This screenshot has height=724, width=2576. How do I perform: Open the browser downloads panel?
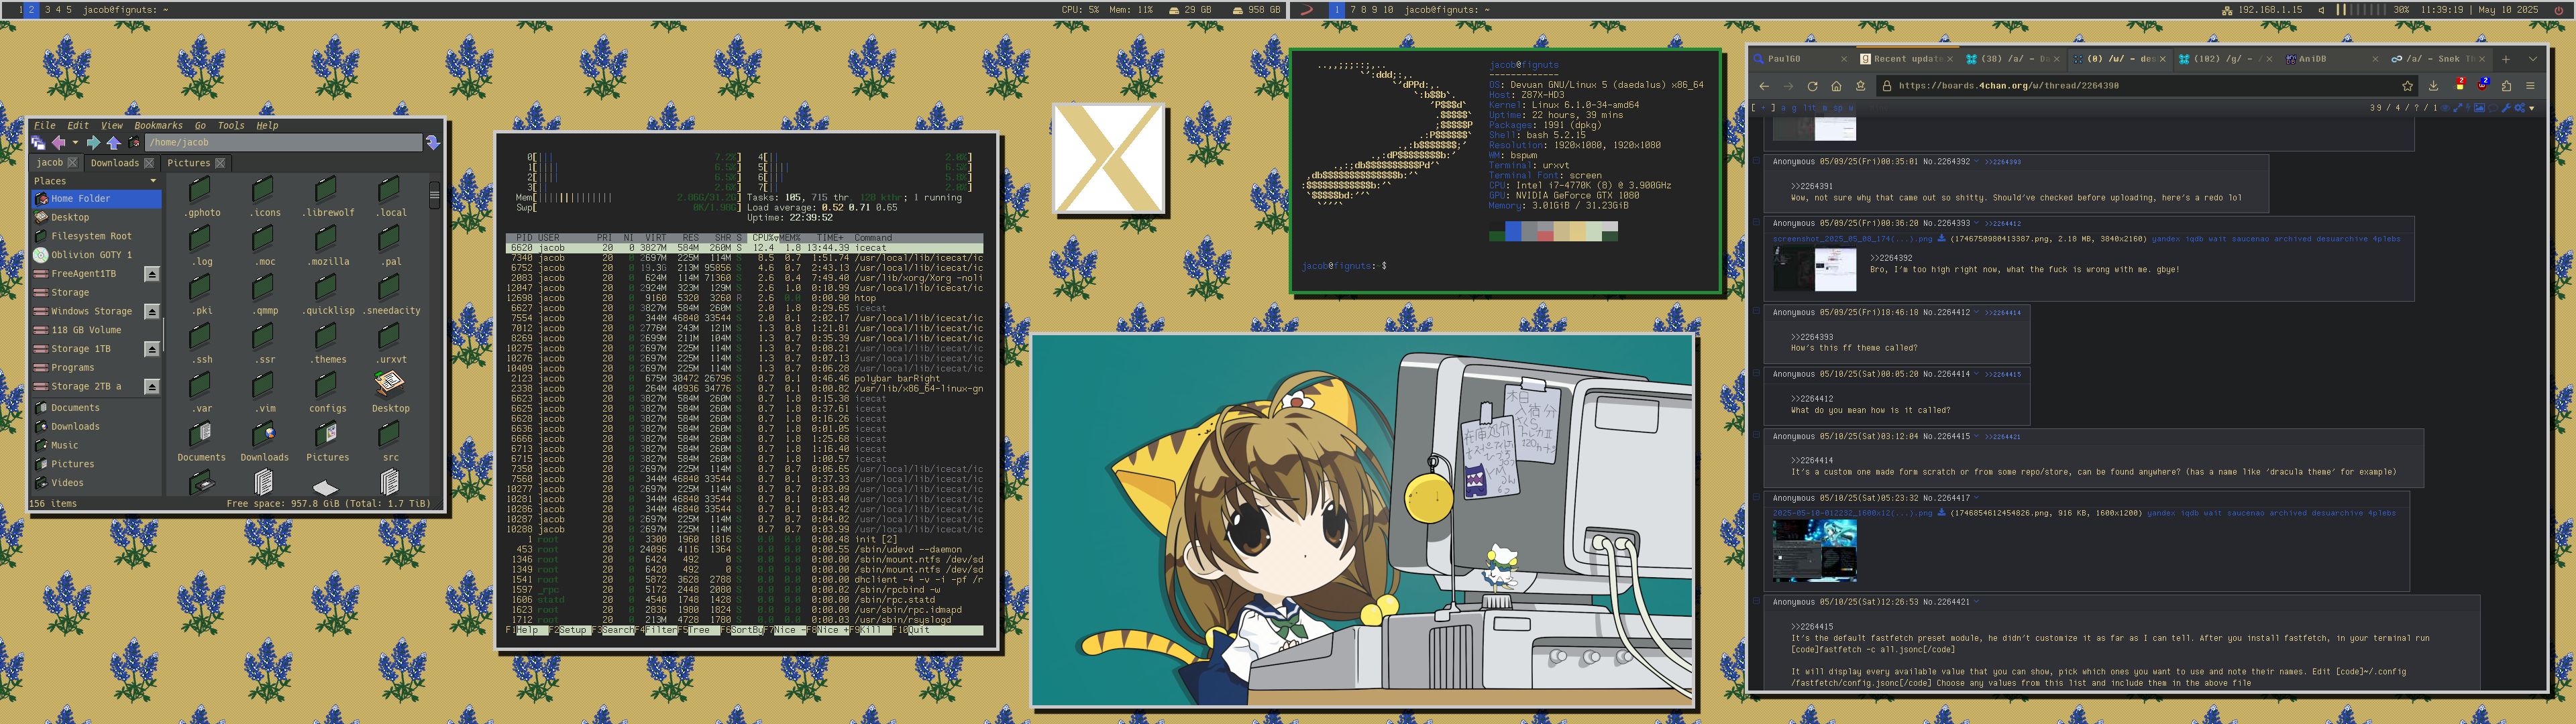pos(2434,86)
